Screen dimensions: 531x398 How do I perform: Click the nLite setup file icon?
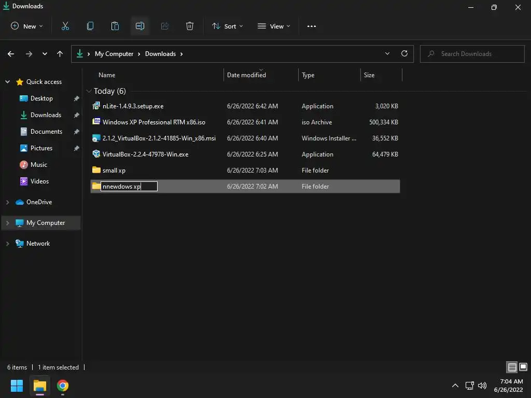click(96, 106)
